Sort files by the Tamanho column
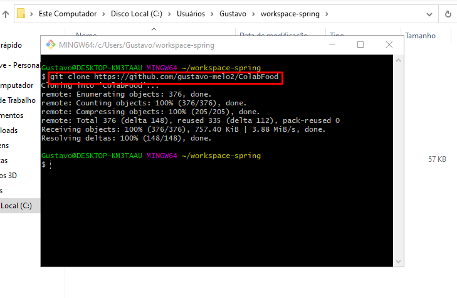The image size is (457, 298). coord(420,36)
